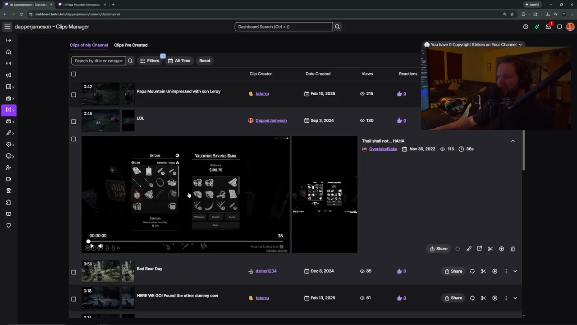The width and height of the screenshot is (577, 325).
Task: Go to Home in the sidebar
Action: (x=9, y=52)
